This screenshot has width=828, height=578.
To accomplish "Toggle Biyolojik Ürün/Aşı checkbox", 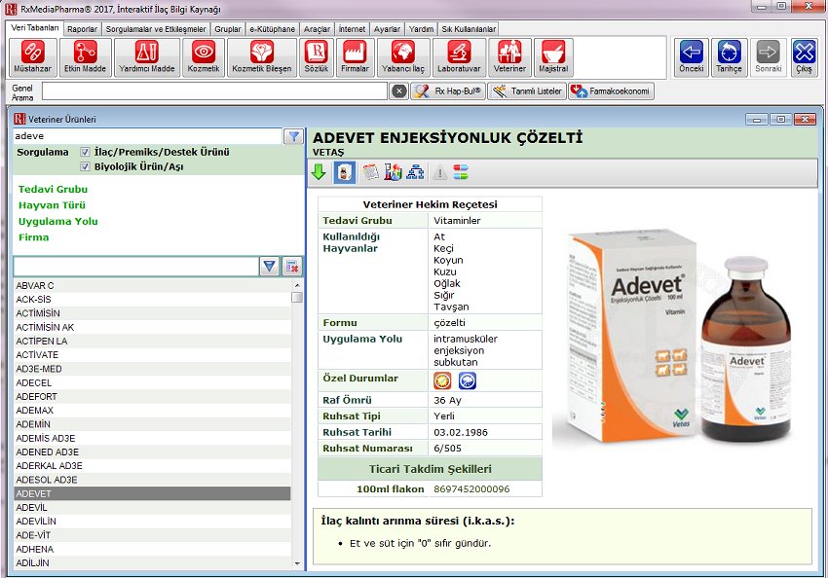I will (85, 166).
